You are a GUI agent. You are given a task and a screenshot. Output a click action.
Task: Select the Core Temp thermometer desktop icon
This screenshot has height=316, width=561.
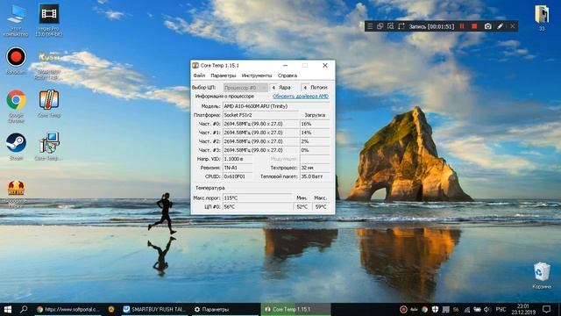pyautogui.click(x=49, y=104)
